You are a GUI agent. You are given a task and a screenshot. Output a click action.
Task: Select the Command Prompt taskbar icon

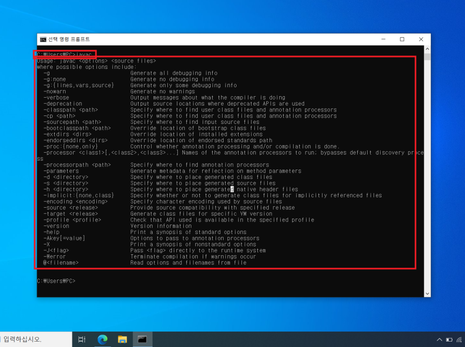pyautogui.click(x=142, y=339)
